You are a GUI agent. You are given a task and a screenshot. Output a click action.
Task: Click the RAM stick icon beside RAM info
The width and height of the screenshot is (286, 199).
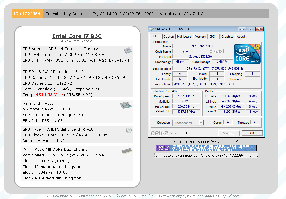point(127,151)
